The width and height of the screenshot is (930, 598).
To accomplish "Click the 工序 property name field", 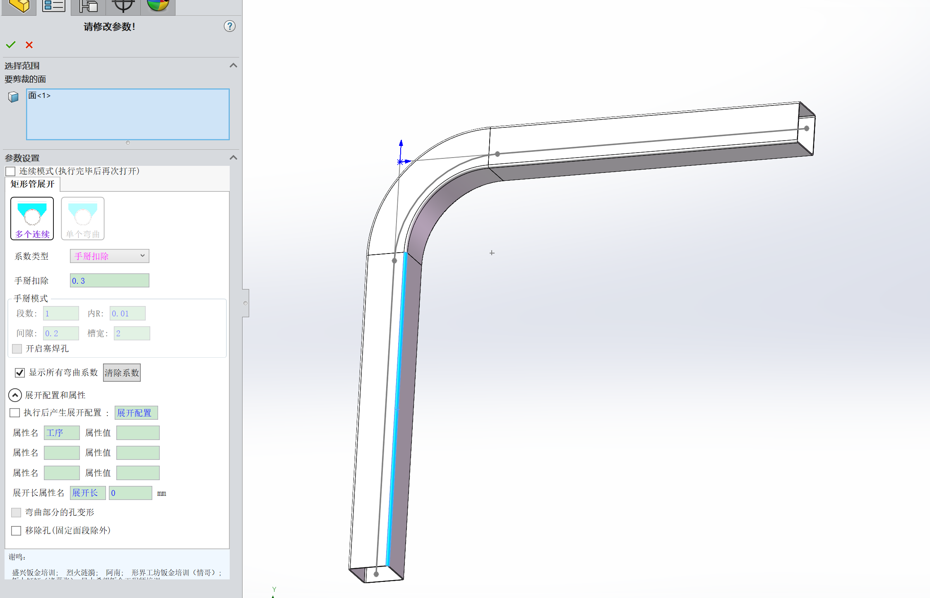I will [x=62, y=433].
